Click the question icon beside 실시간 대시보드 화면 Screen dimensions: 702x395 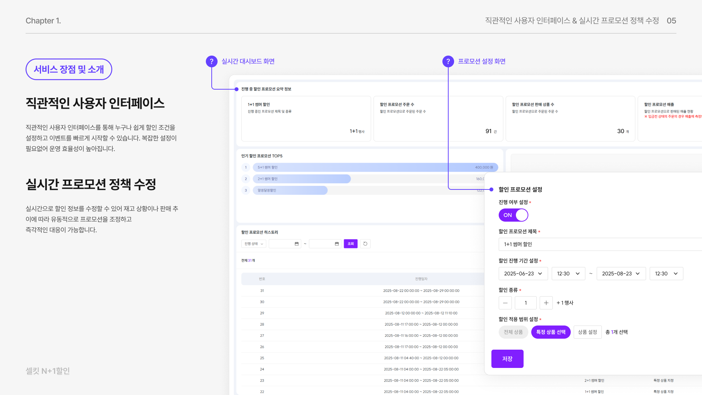point(211,61)
